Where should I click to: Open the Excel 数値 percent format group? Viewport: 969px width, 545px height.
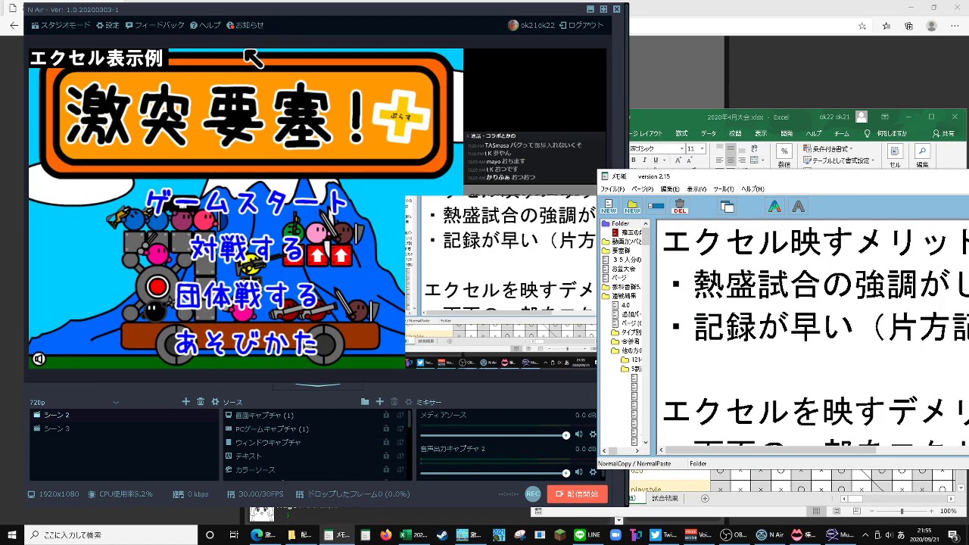[784, 155]
